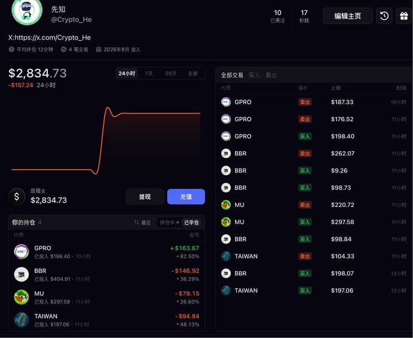This screenshot has width=413, height=338.
Task: Open the 17 粉丝 followers count
Action: coord(304,16)
